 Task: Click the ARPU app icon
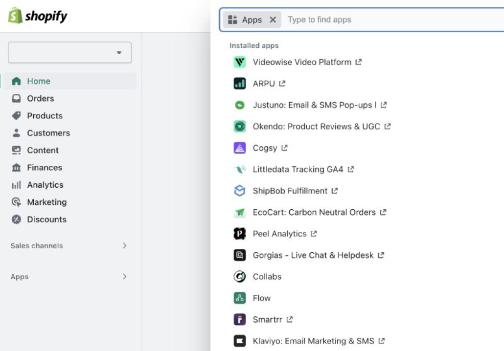pos(239,84)
